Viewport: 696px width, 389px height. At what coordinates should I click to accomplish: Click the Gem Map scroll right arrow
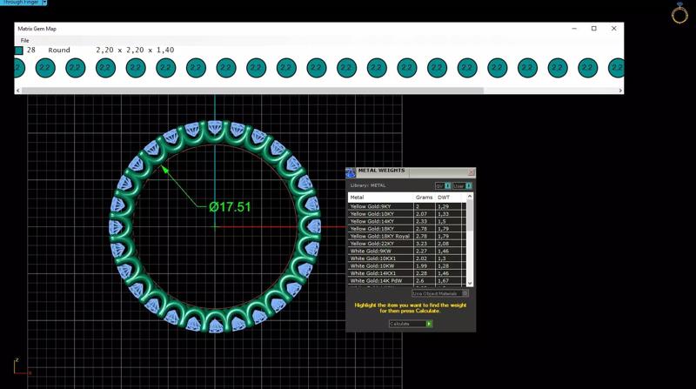click(x=620, y=91)
